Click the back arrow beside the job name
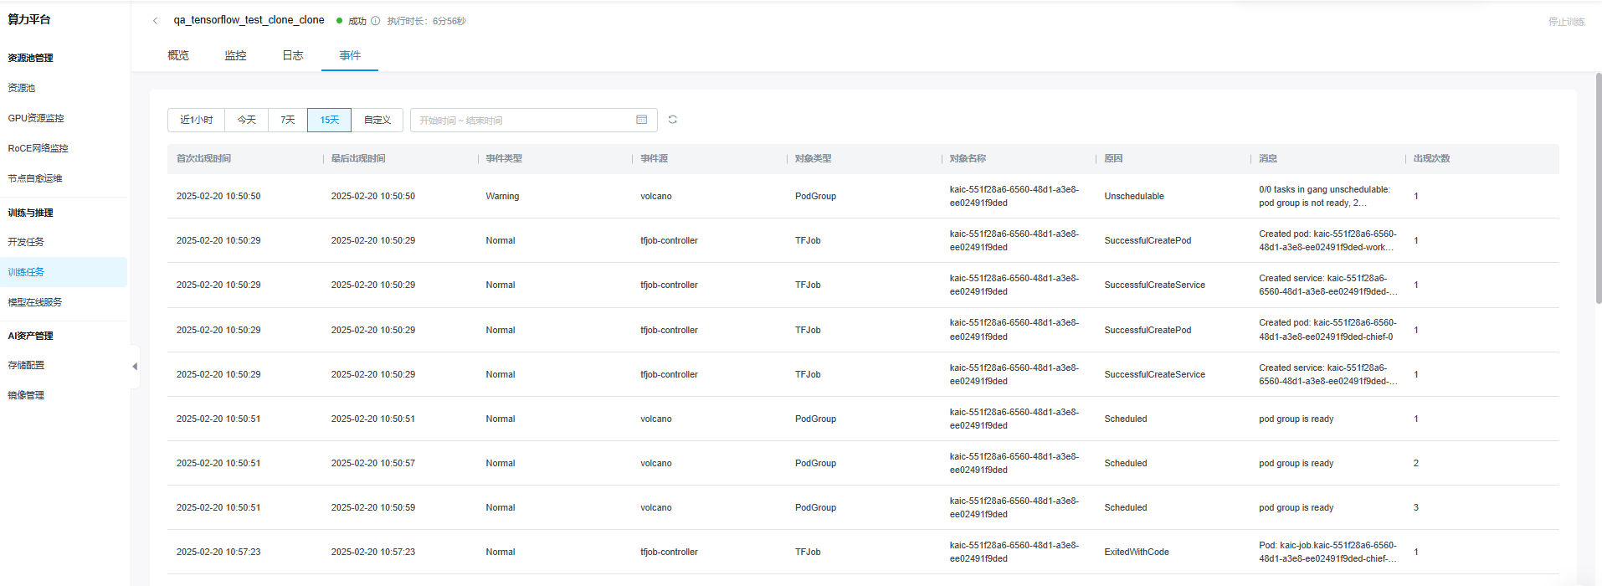The height and width of the screenshot is (586, 1602). click(x=155, y=21)
